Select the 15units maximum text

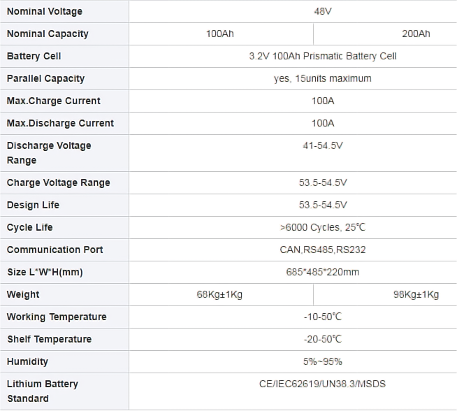click(333, 79)
